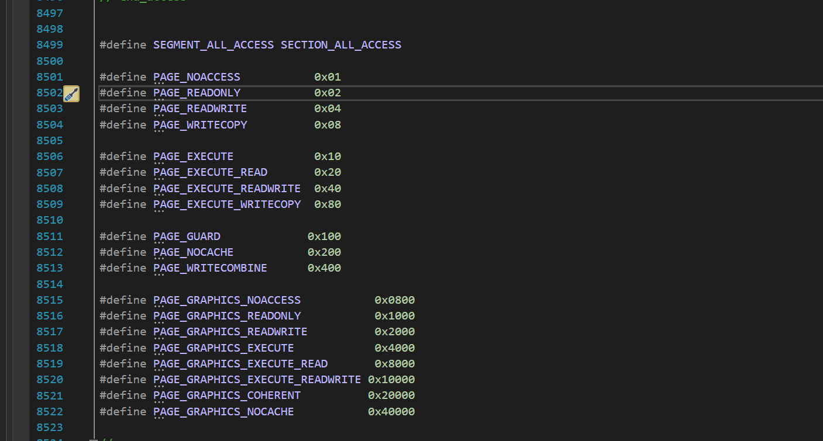Click the value 0x100
Viewport: 823px width, 441px height.
click(324, 237)
